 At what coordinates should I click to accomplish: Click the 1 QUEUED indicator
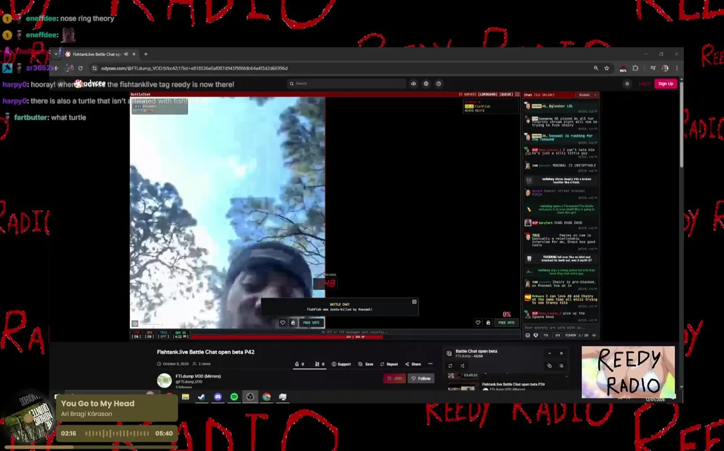coord(467,95)
